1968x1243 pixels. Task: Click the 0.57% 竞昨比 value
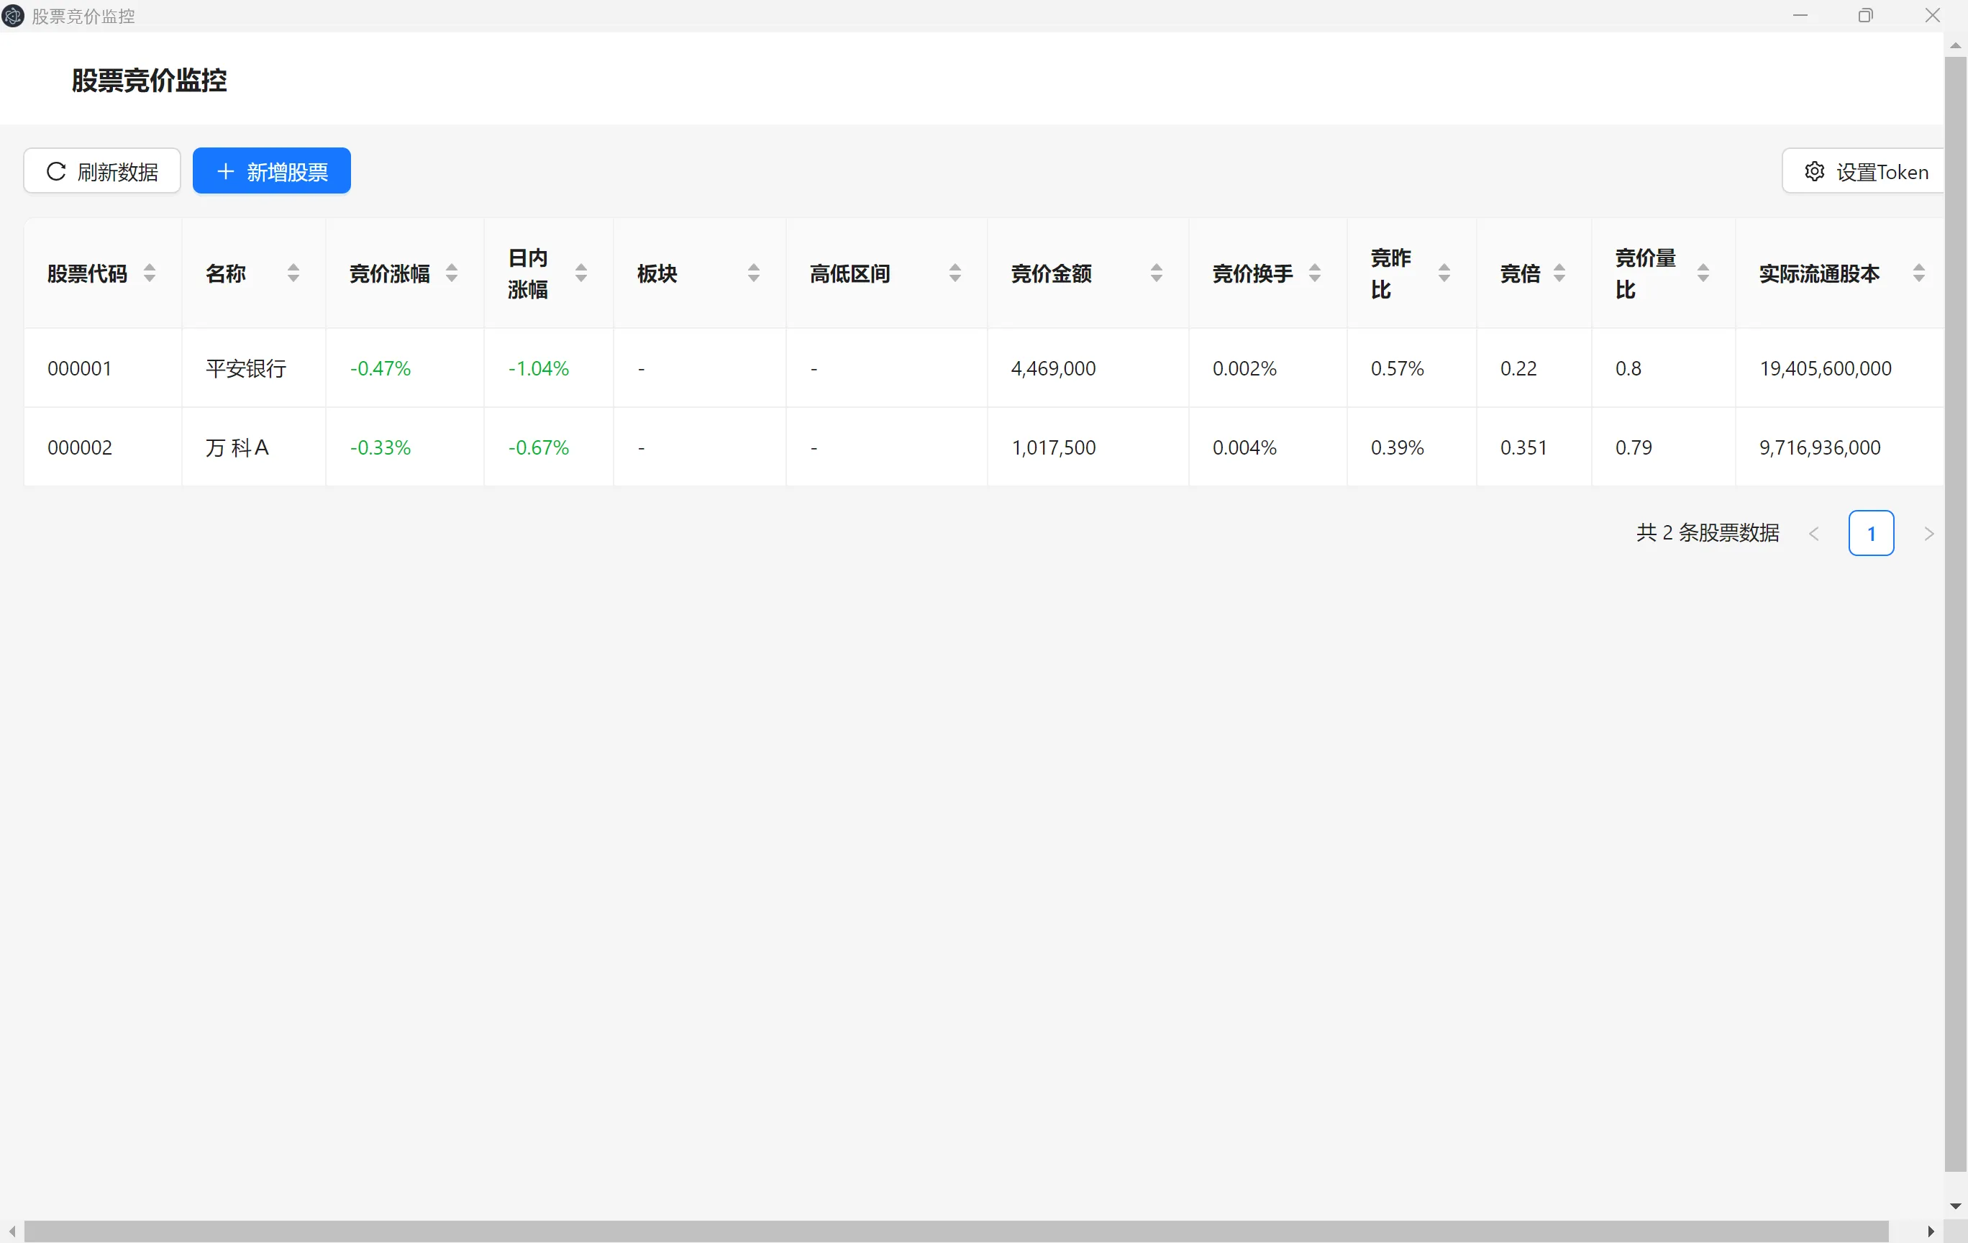[1398, 368]
